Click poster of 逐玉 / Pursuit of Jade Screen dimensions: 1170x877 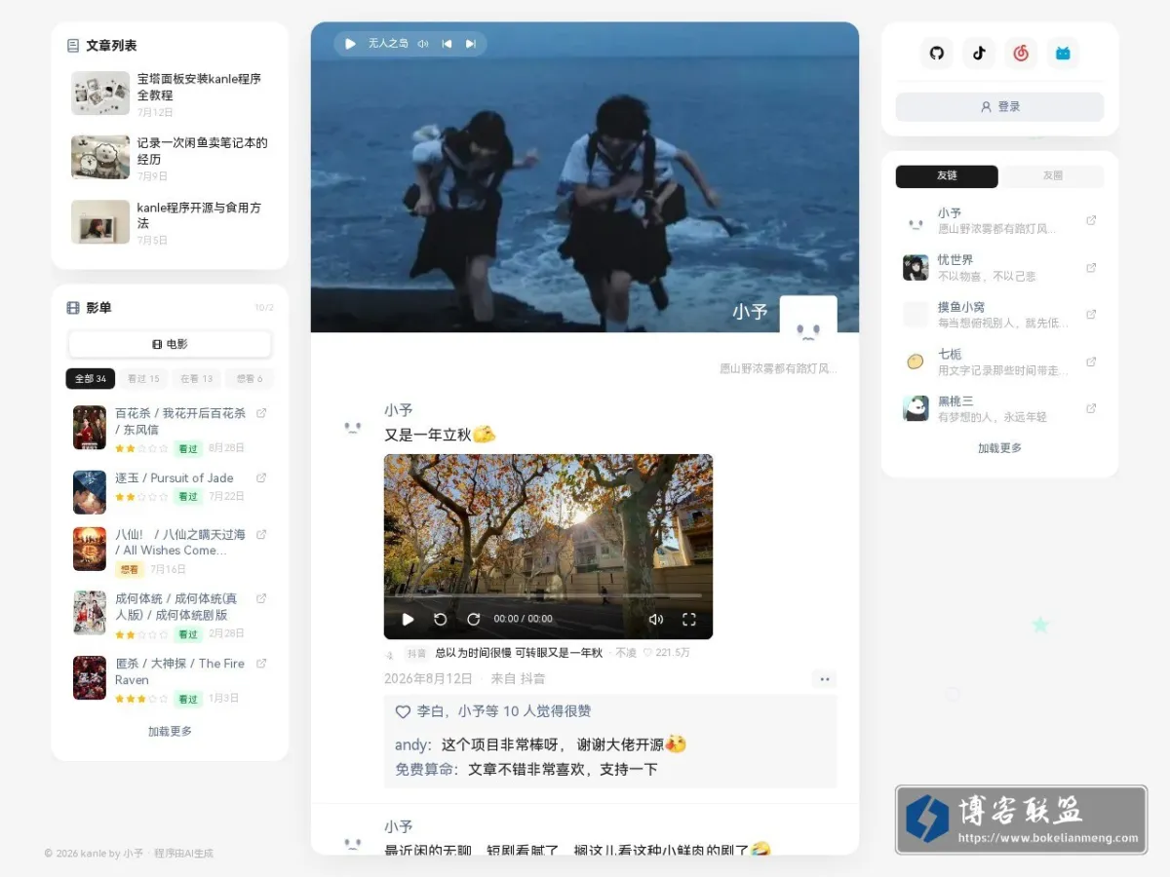[90, 492]
